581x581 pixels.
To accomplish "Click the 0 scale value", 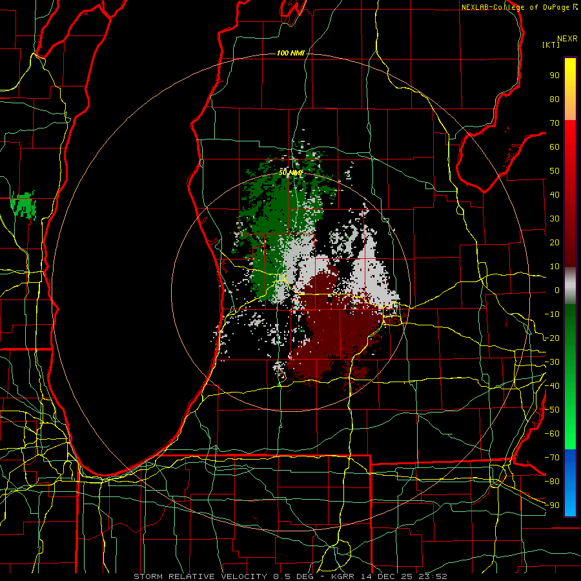I will [557, 290].
